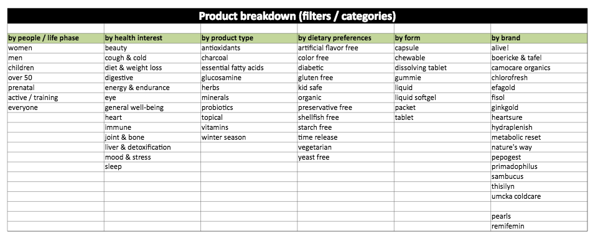Select the 'winter season' cell

(249, 137)
